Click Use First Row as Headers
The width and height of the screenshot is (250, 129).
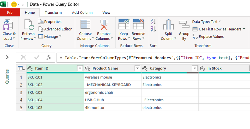217,29
